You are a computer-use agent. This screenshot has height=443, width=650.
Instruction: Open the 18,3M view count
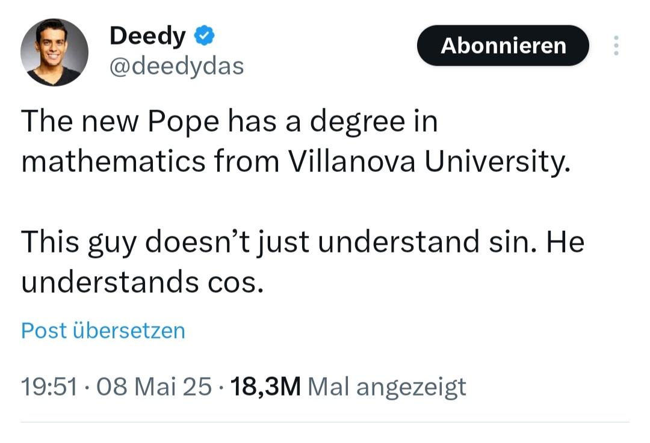(265, 386)
